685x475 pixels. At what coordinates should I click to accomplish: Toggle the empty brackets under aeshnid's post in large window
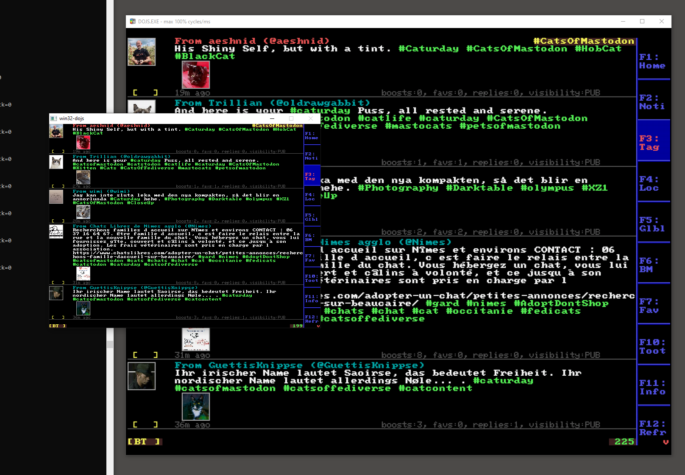point(145,93)
